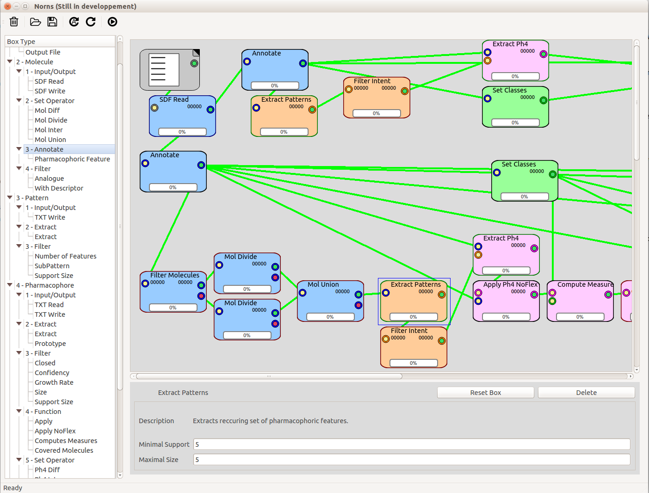Click magenta output port of Compute Measure
Viewport: 649px width, 493px height.
coord(608,295)
